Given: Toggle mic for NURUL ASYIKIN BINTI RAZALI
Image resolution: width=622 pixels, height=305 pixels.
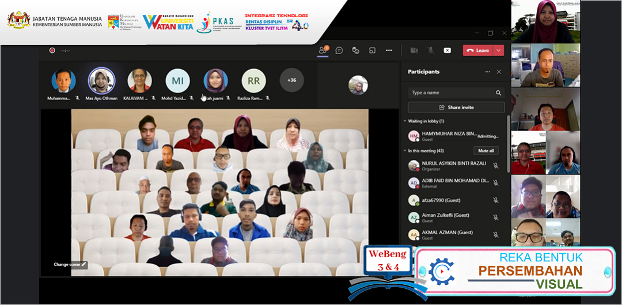Looking at the screenshot, I should (495, 166).
